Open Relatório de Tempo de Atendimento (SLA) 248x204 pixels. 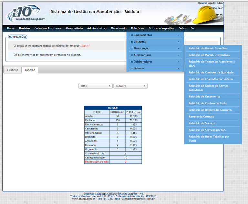(x=213, y=64)
